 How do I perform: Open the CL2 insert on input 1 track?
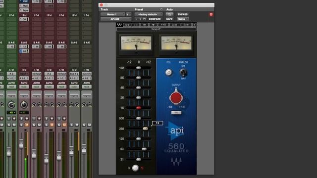(x=24, y=1)
